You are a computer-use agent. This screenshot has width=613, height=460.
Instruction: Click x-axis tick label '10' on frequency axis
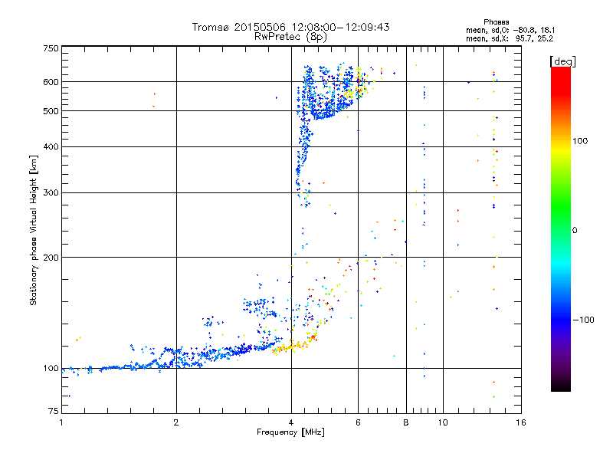pos(443,422)
